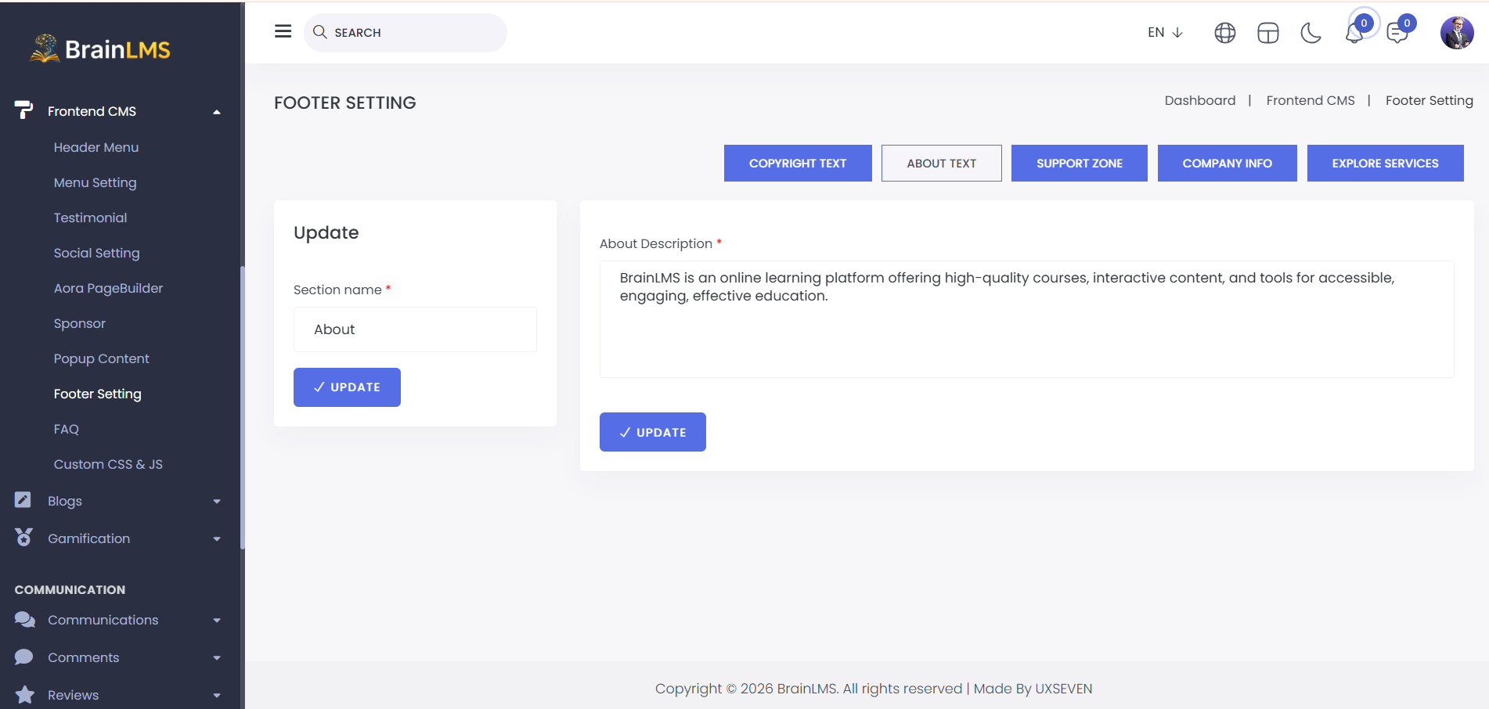This screenshot has width=1489, height=709.
Task: Toggle the hamburger sidebar menu icon
Action: 283,31
